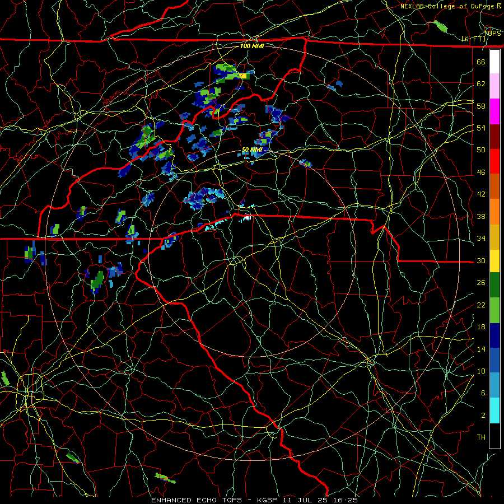
Task: Click the legend value 38
Action: coord(481,216)
